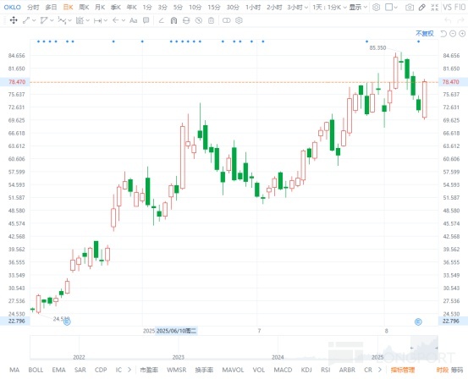Add a comment note bubble
This screenshot has width=468, height=379.
pyautogui.click(x=146, y=20)
